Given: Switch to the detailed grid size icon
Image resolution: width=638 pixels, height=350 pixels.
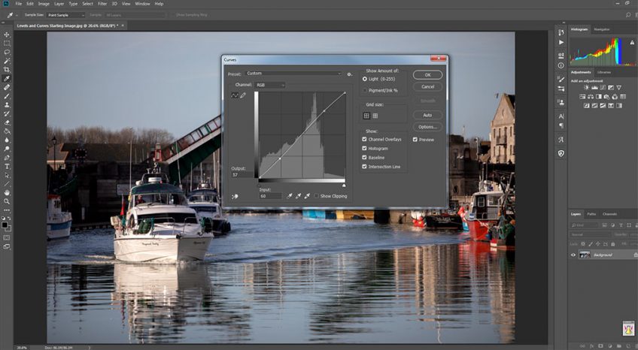Looking at the screenshot, I should pos(375,116).
